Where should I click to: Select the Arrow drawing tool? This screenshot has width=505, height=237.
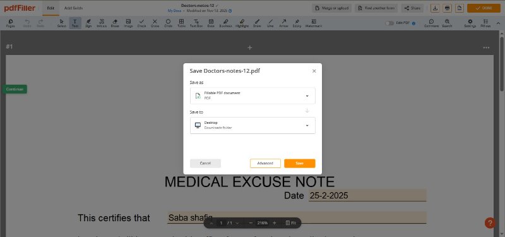[x=283, y=23]
